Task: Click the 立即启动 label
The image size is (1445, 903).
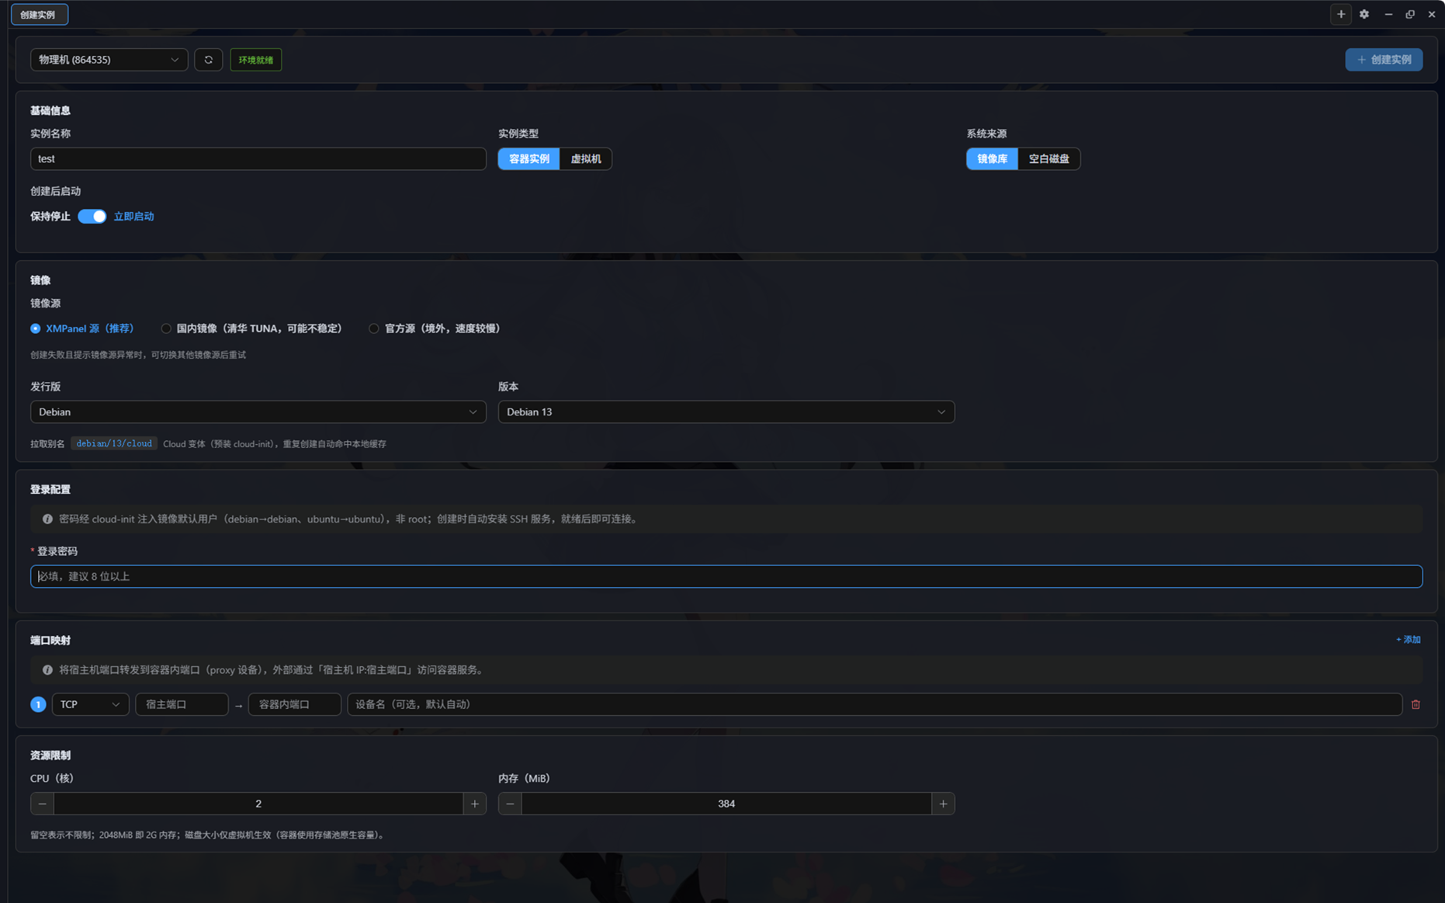Action: (x=133, y=217)
